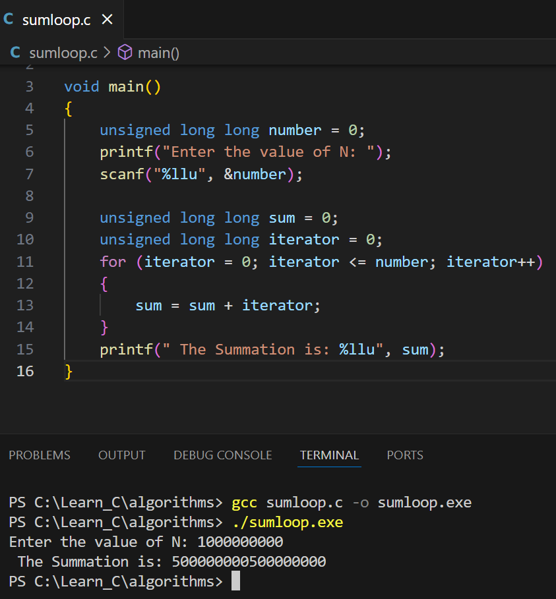Click '<=' operator on line 11

(357, 262)
